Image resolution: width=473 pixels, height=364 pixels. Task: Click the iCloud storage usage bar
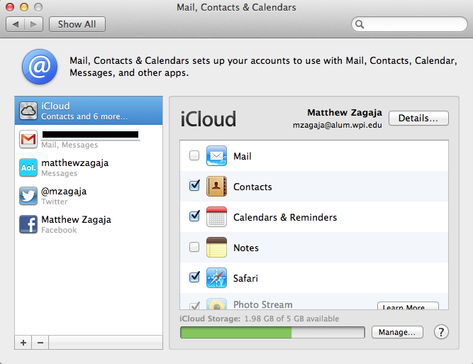point(272,332)
